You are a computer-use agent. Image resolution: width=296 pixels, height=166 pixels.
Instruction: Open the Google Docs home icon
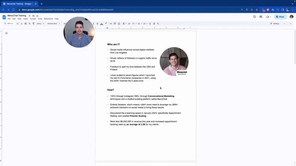click(4, 17)
